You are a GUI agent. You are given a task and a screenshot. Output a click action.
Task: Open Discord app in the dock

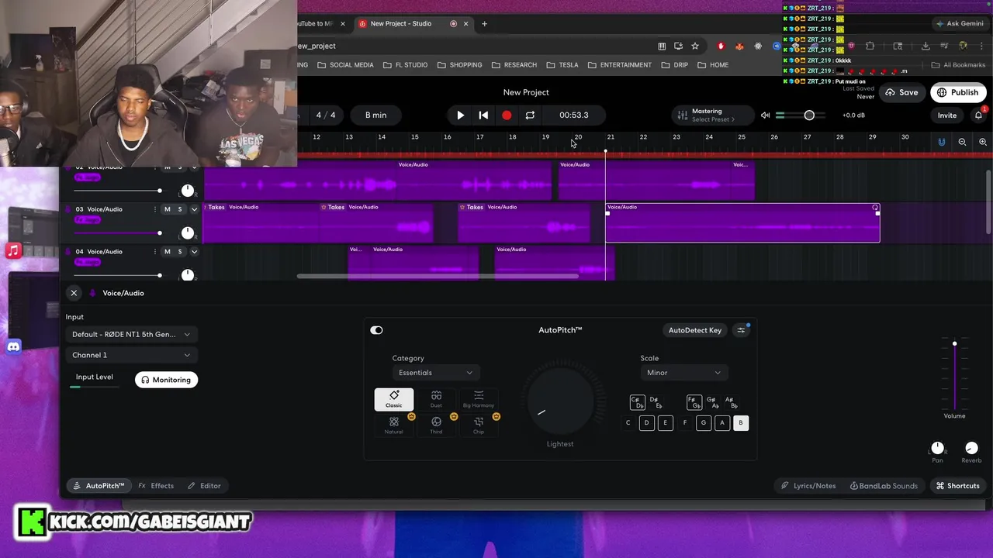[13, 346]
